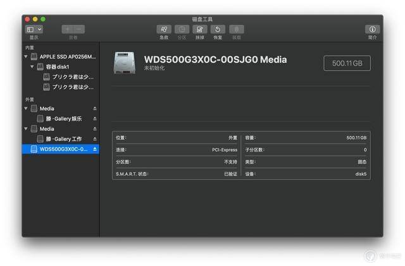Eject the Gallery 娱乐 volume

[x=95, y=119]
